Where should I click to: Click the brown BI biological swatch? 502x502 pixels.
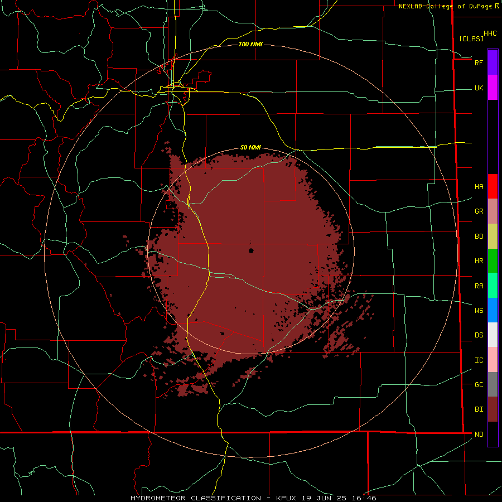pyautogui.click(x=493, y=409)
